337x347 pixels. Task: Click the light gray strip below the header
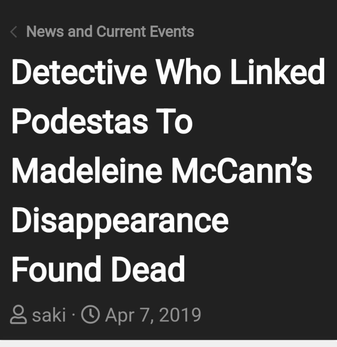[x=168, y=344]
